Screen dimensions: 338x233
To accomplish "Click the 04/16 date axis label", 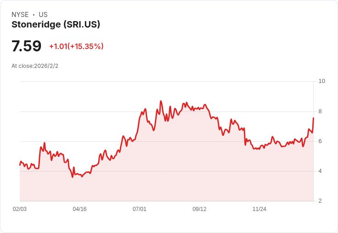I will tap(79, 209).
